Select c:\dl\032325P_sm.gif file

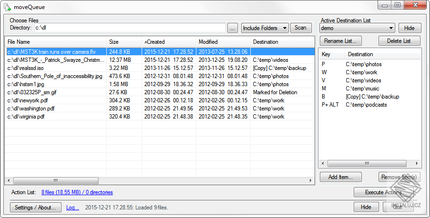(160, 92)
